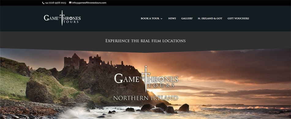Open the Gift Vouchers page

click(x=238, y=19)
